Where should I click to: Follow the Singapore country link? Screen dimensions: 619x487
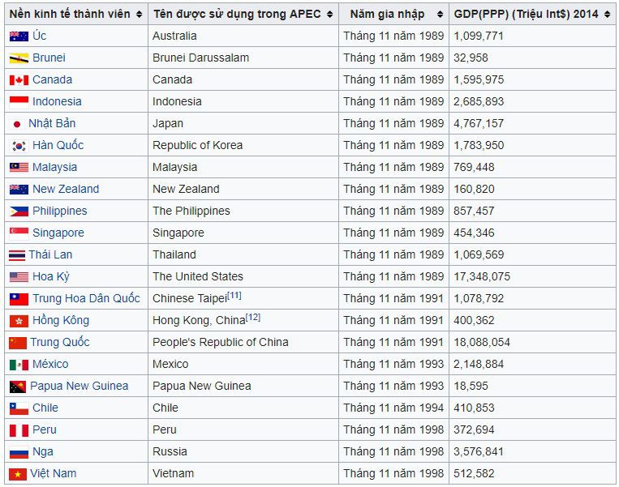(x=58, y=233)
